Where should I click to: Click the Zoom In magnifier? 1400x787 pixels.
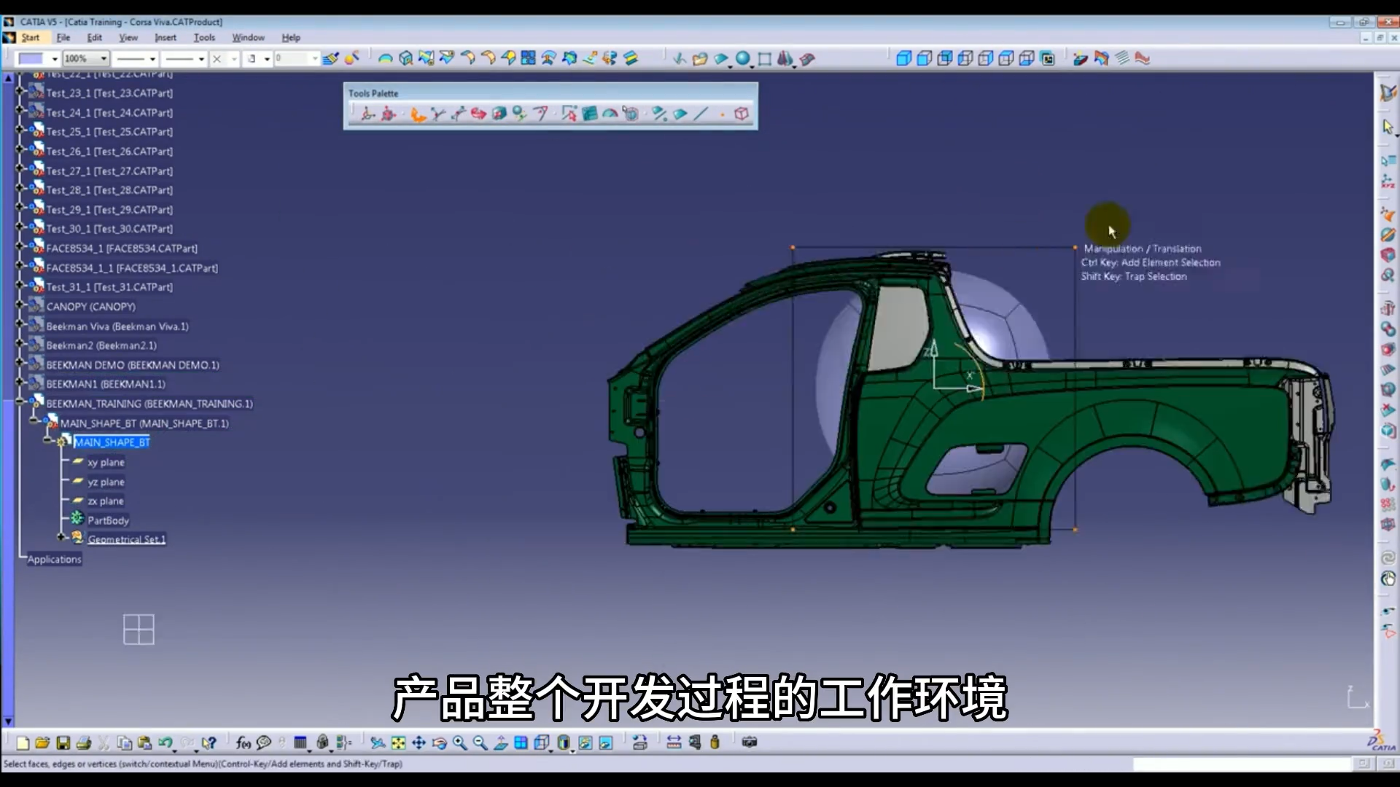point(459,743)
